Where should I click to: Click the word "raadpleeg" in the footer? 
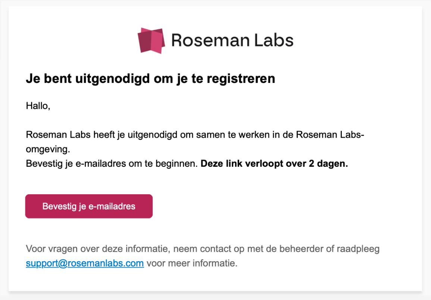pos(358,249)
